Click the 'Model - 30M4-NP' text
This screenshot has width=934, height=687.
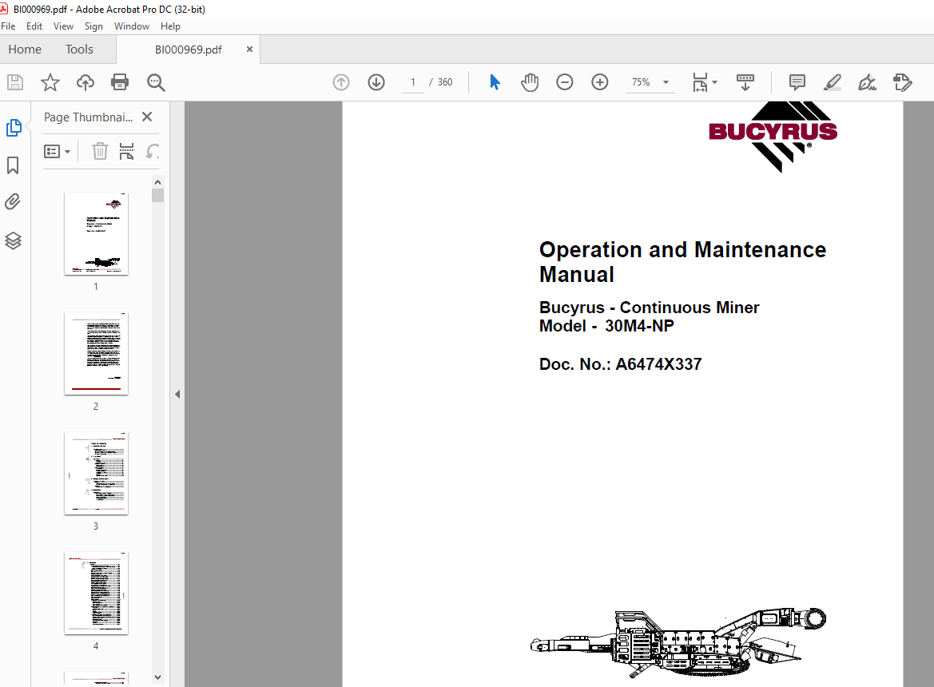[606, 326]
